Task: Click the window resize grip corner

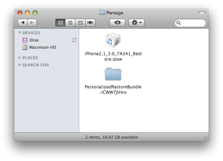Action: tap(206, 138)
